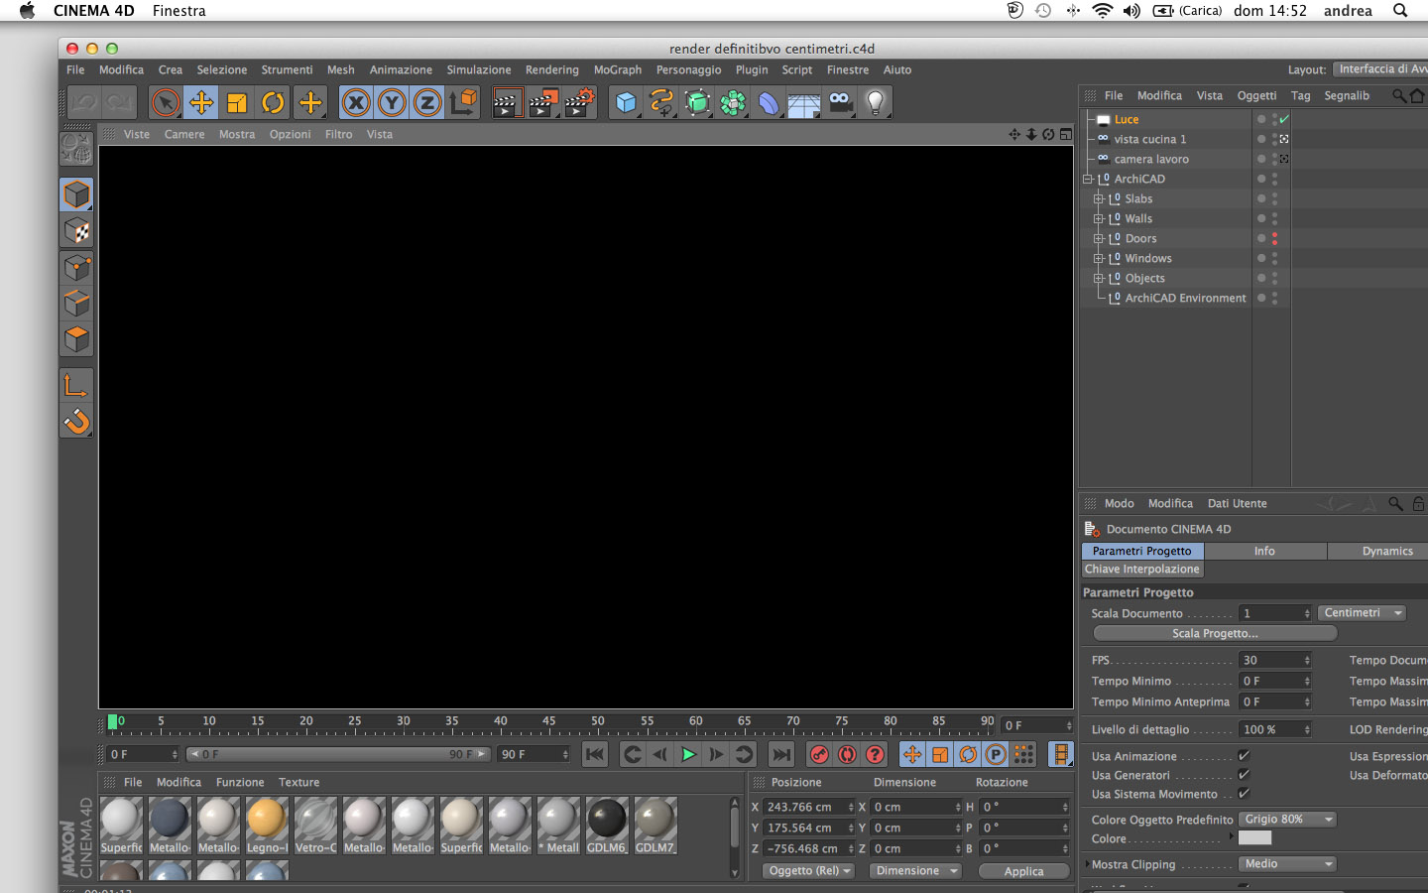1428x893 pixels.
Task: Add a Cube primitive object
Action: (x=626, y=102)
